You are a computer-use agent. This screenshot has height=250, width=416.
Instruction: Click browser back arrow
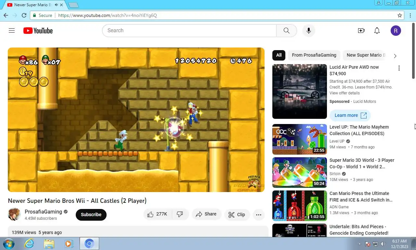tap(6, 15)
